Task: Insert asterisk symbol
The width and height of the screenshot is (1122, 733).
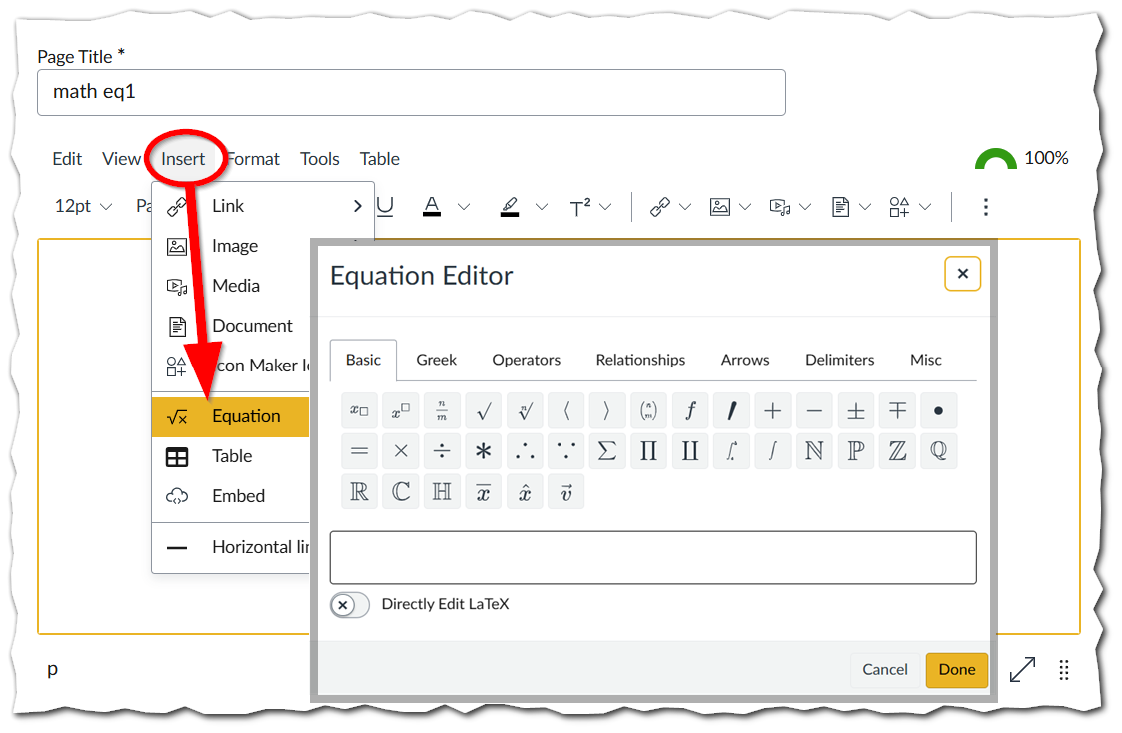Action: pyautogui.click(x=483, y=451)
